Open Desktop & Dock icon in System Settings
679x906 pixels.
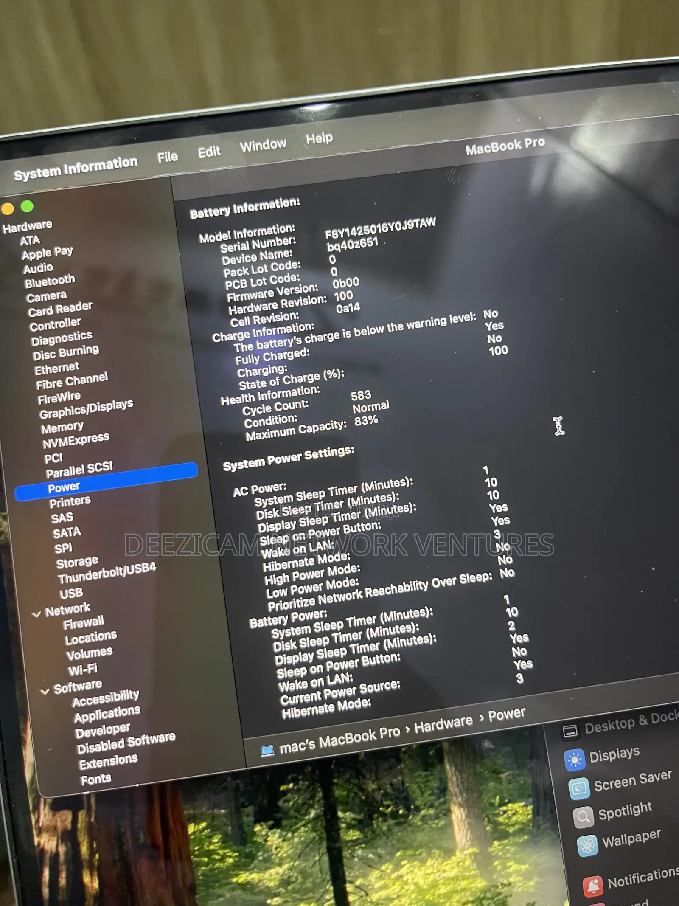[570, 731]
